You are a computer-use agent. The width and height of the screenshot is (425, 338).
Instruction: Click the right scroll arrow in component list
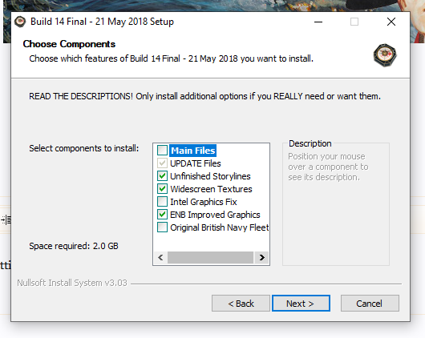pyautogui.click(x=261, y=257)
